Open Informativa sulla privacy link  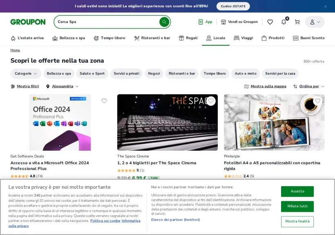[131, 221]
